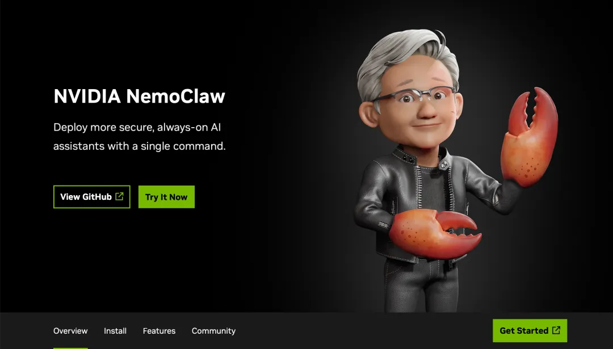Click the Get Started button

pos(530,330)
